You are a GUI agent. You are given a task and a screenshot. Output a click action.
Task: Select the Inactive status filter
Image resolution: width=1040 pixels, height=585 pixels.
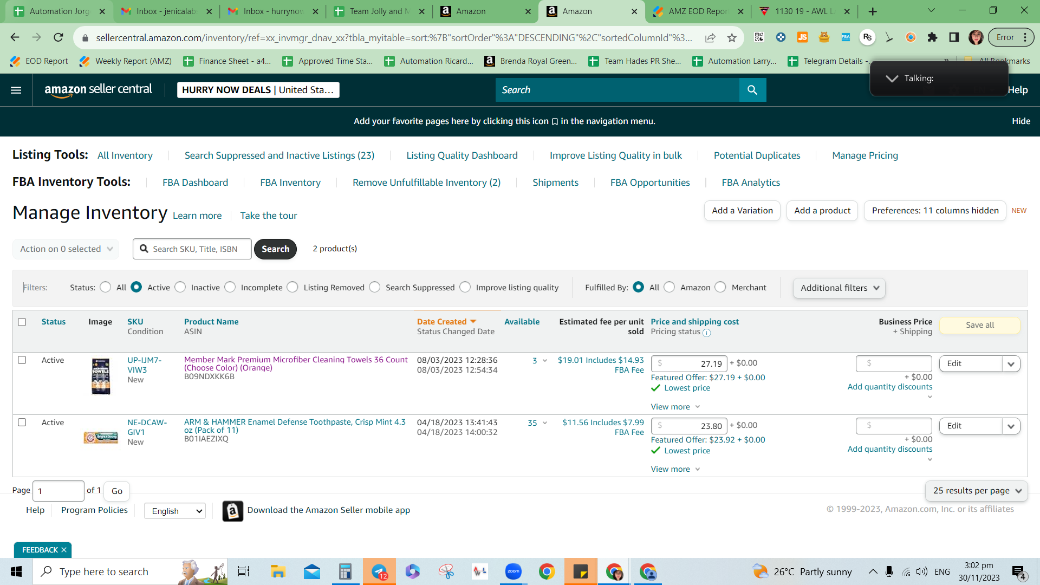tap(180, 287)
